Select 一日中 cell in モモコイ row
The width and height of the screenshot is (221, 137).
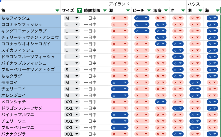(95, 82)
